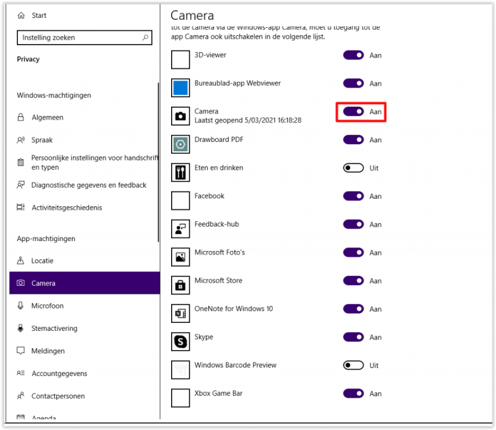Click the Feedback-hub icon
The image size is (496, 430).
pyautogui.click(x=180, y=229)
